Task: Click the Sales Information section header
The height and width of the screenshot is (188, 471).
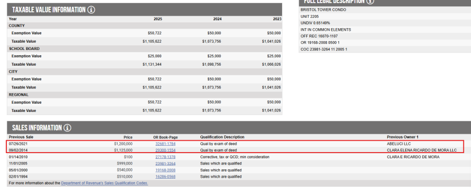Action: (239, 128)
